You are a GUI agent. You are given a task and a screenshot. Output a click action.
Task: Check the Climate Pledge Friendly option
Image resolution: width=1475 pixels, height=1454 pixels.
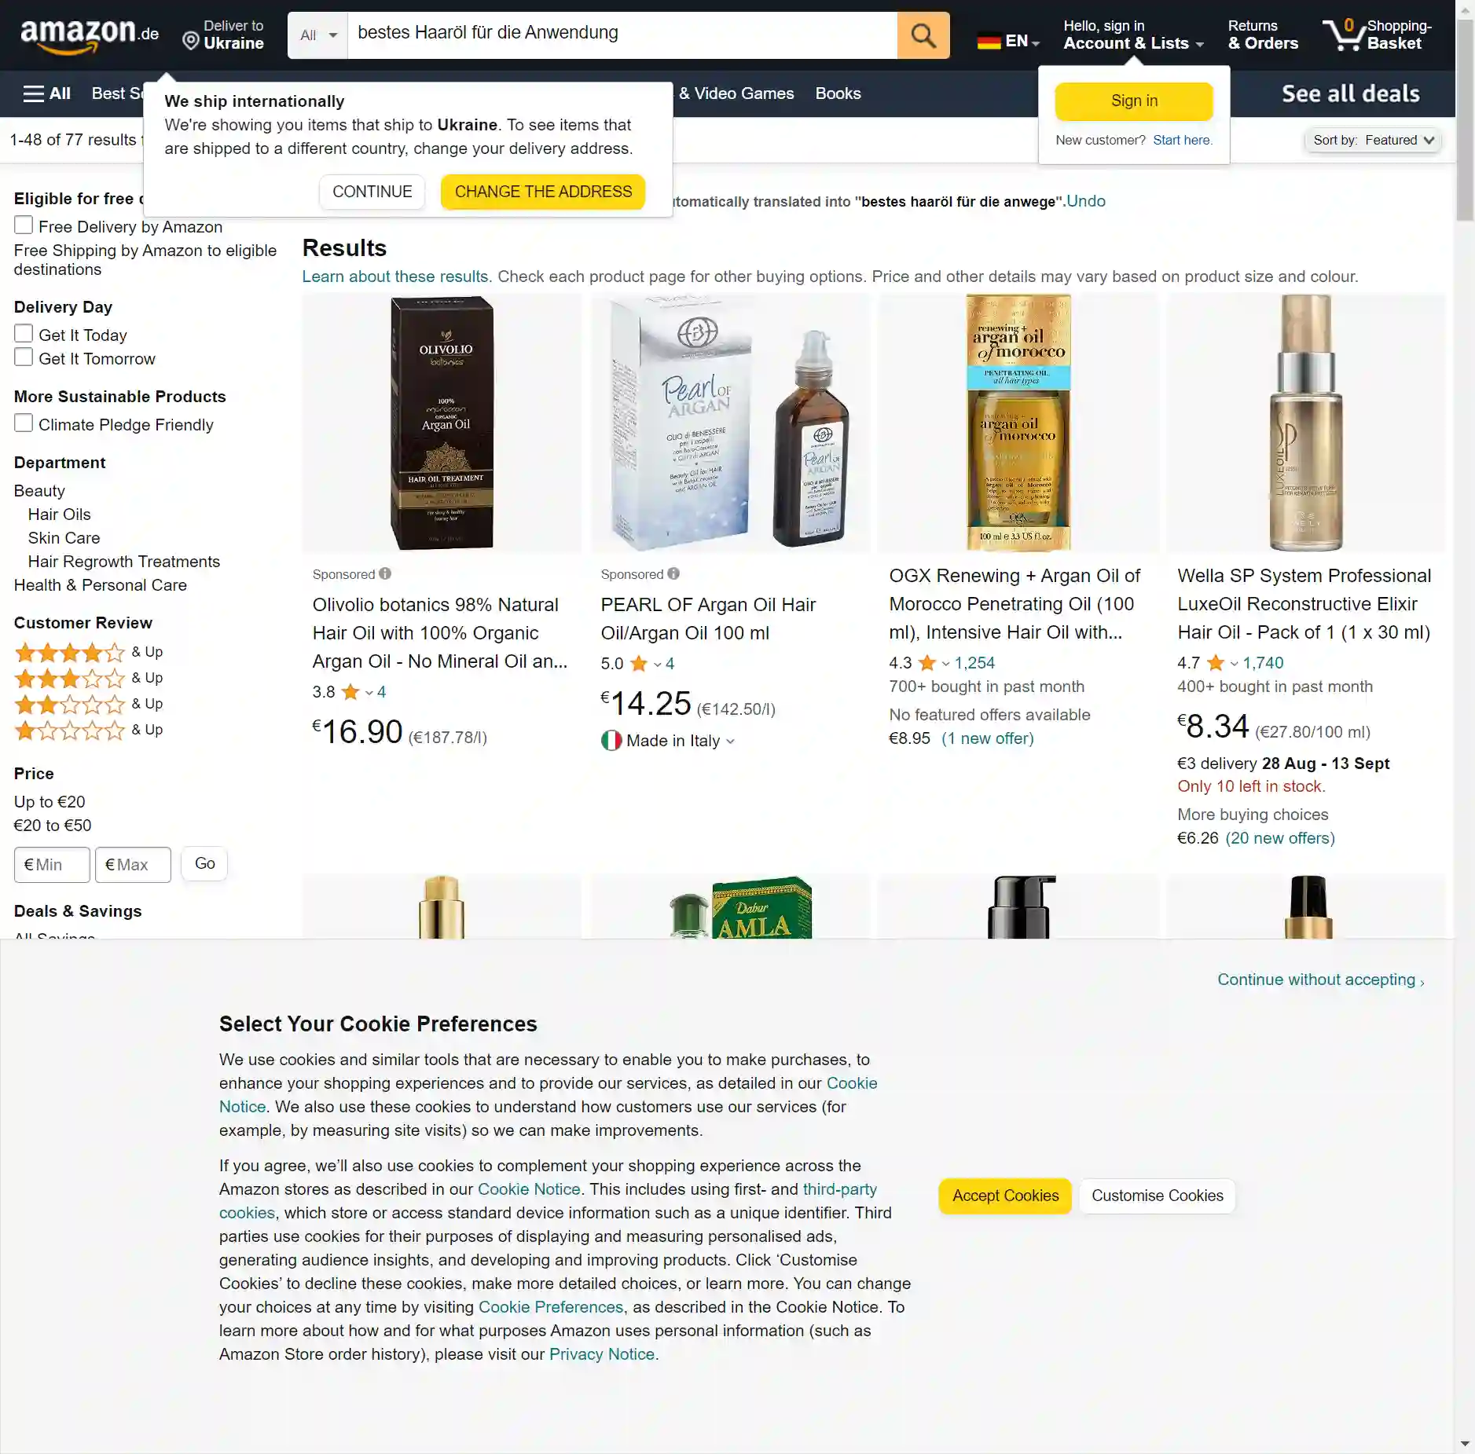point(24,423)
